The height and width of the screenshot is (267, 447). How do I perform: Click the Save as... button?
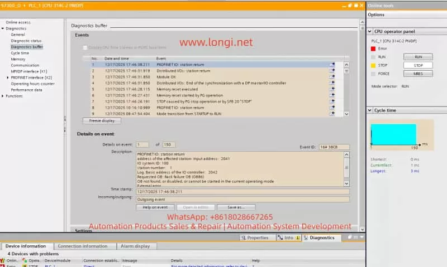(x=236, y=207)
